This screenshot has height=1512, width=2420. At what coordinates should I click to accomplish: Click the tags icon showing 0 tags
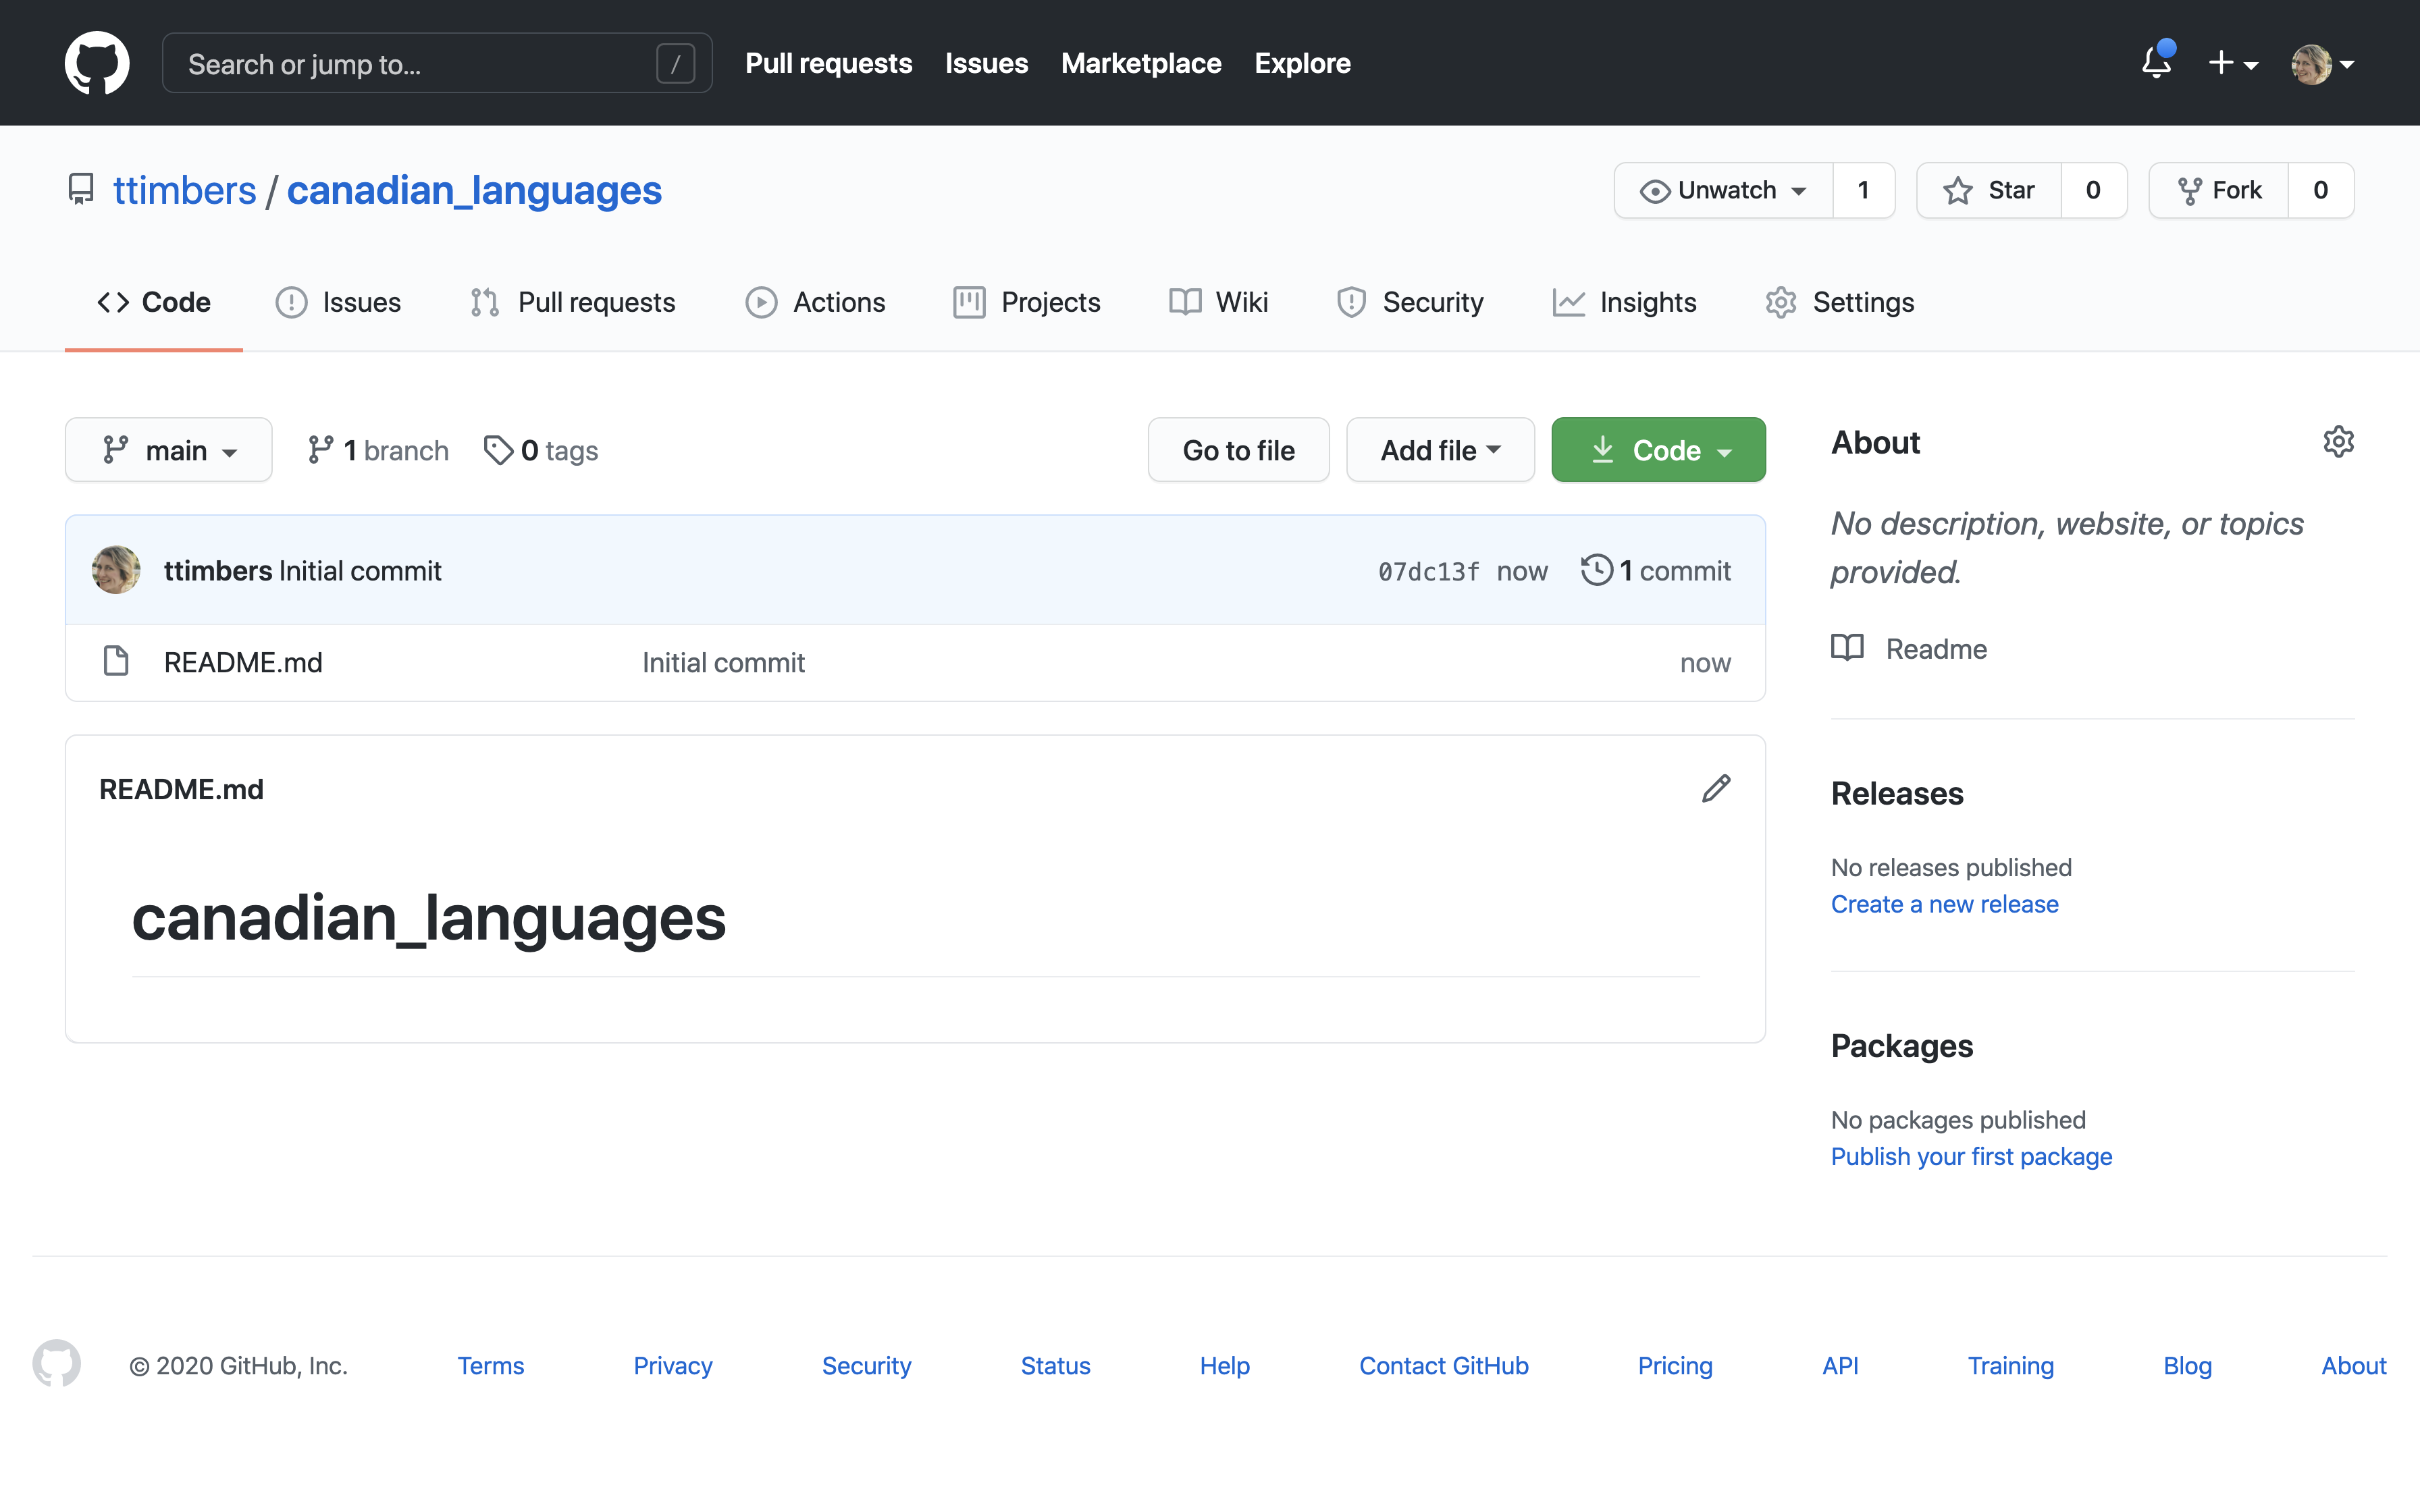(x=498, y=450)
